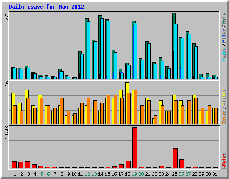The image size is (229, 179).
Task: Click the green hits bar for day 12
Action: click(86, 48)
